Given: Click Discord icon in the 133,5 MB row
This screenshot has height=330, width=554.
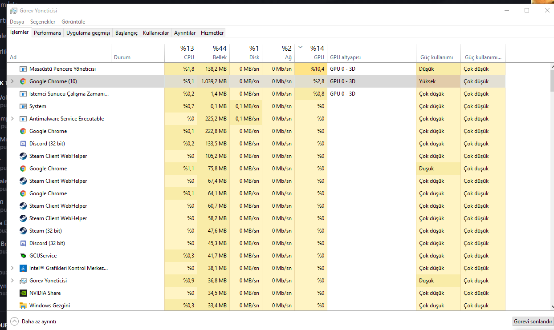Looking at the screenshot, I should 23,144.
